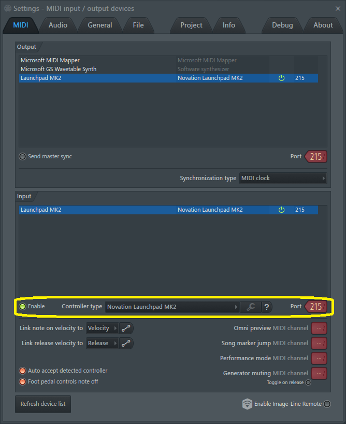The image size is (346, 424).
Task: Disable Foot pedal controls note off
Action: point(22,381)
